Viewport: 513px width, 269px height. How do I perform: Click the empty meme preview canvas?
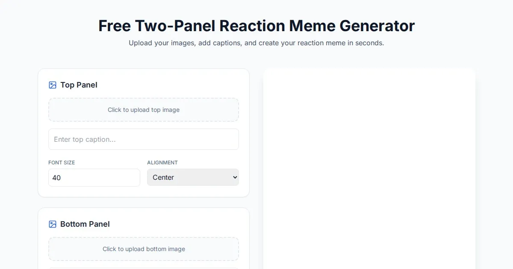[369, 171]
